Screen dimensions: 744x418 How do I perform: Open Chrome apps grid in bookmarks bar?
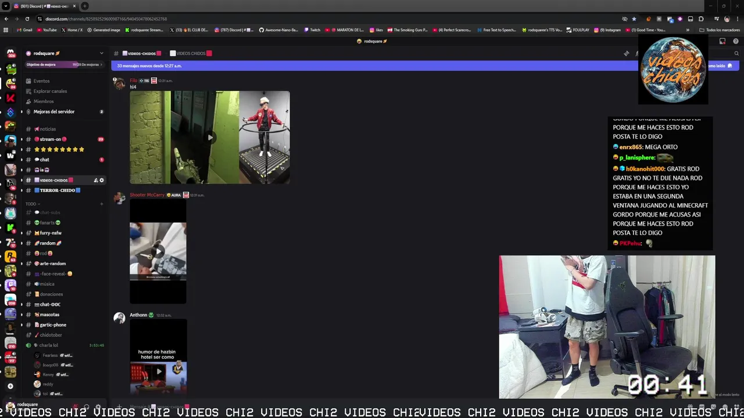pyautogui.click(x=6, y=30)
